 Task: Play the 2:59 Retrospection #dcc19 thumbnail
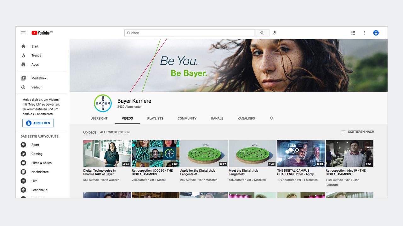click(x=349, y=153)
